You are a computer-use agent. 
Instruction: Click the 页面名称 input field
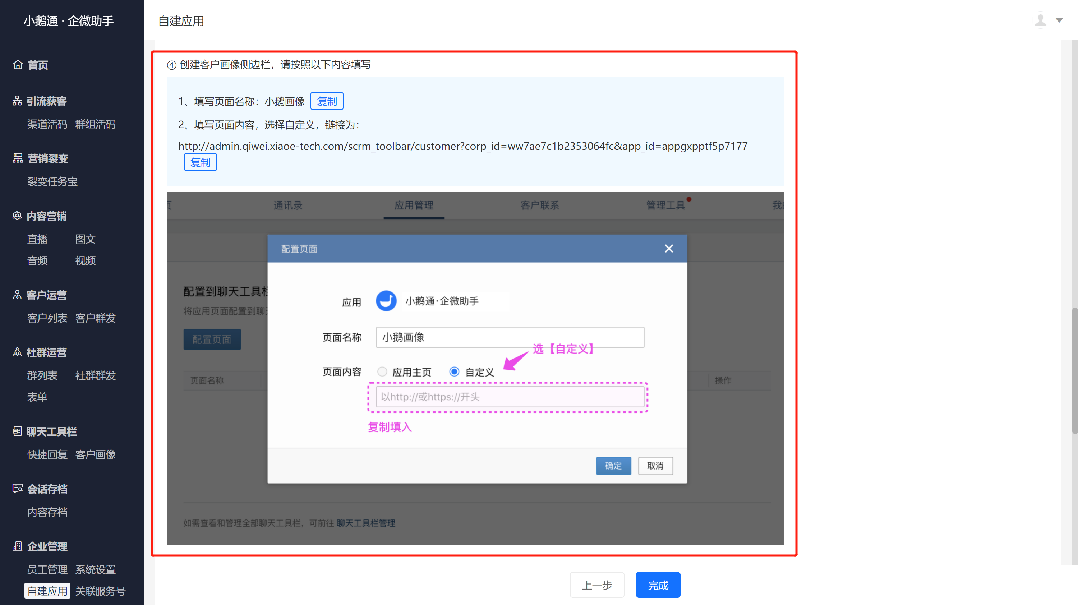(x=510, y=337)
